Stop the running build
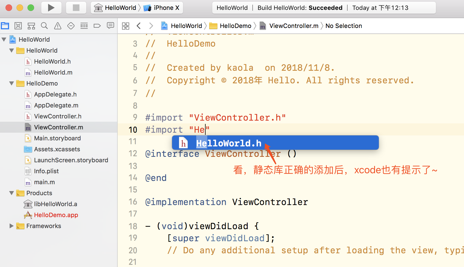 pyautogui.click(x=76, y=8)
